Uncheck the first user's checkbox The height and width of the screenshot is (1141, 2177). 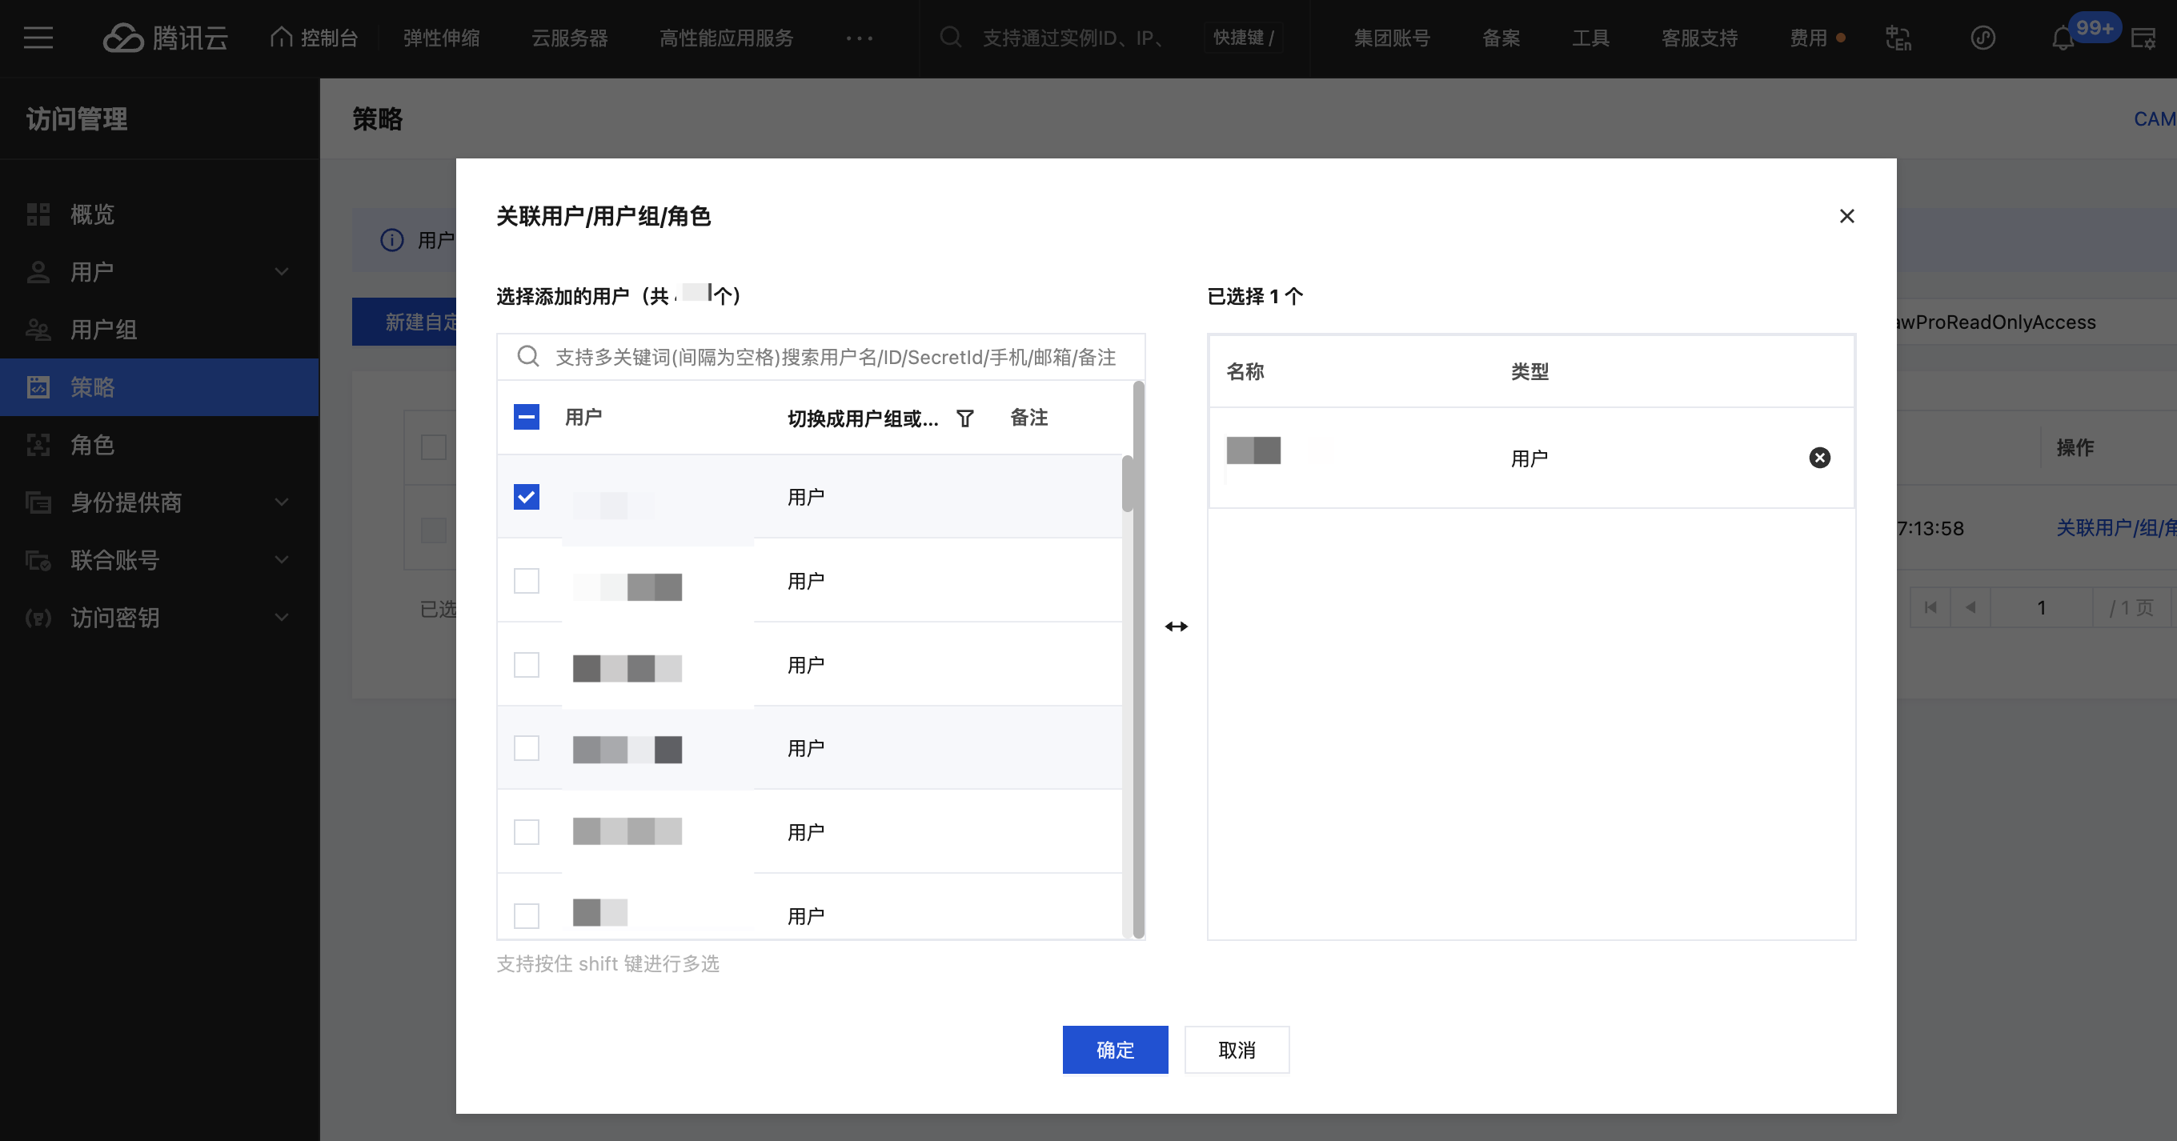[x=526, y=497]
